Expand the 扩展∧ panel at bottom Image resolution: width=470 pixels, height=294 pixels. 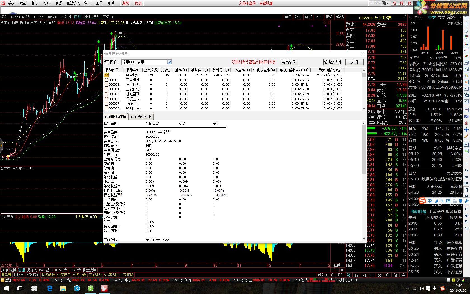coord(18,275)
